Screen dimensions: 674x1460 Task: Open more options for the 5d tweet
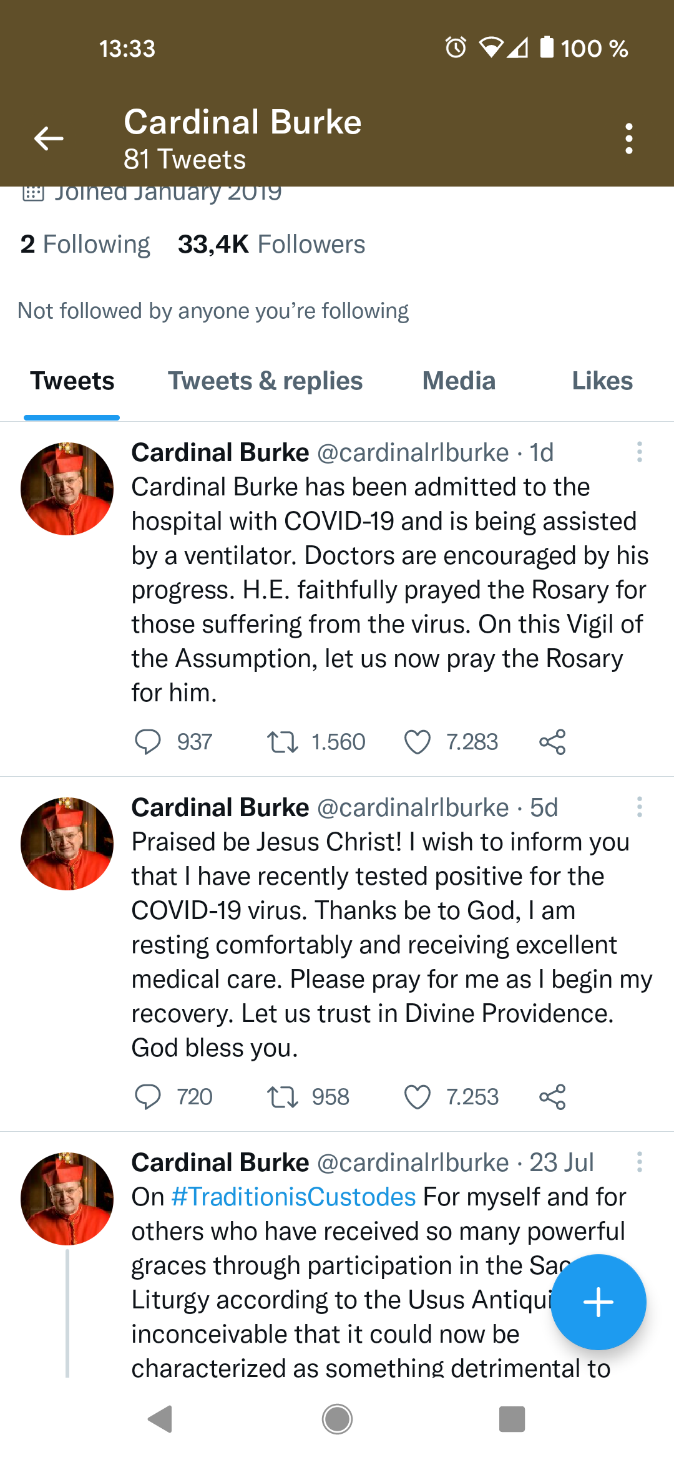click(639, 807)
